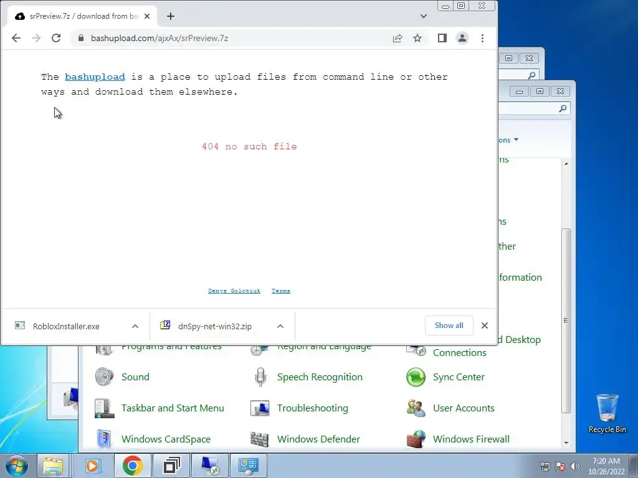Click the Control Panel vertical scrollbar thumb
638x478 pixels.
click(566, 321)
